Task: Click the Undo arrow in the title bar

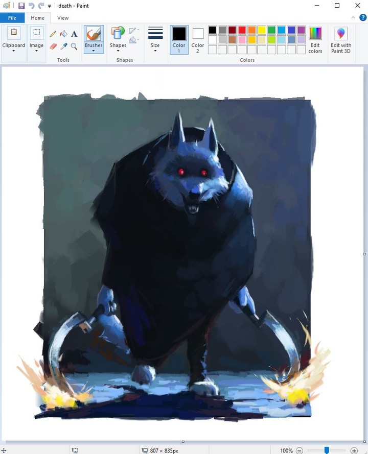Action: (x=31, y=6)
